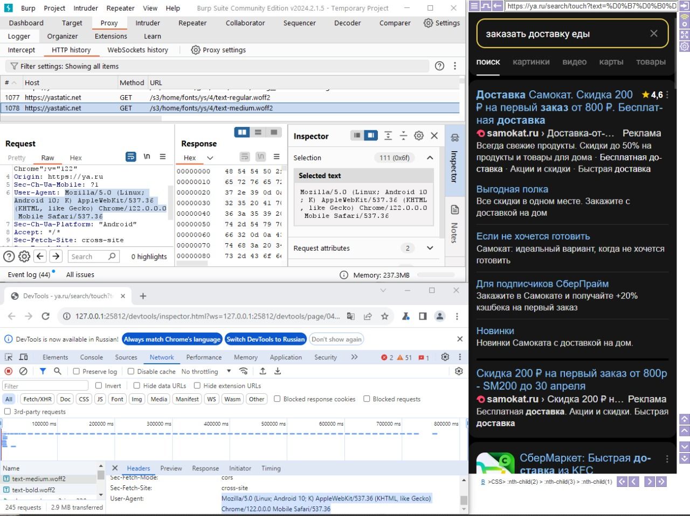Tick the Hide data URLs checkbox
Screen dimensions: 690x516
pyautogui.click(x=137, y=386)
